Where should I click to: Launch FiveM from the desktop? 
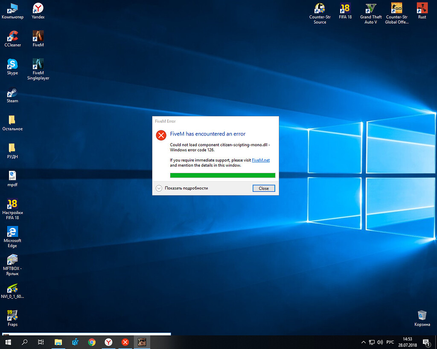pos(38,36)
